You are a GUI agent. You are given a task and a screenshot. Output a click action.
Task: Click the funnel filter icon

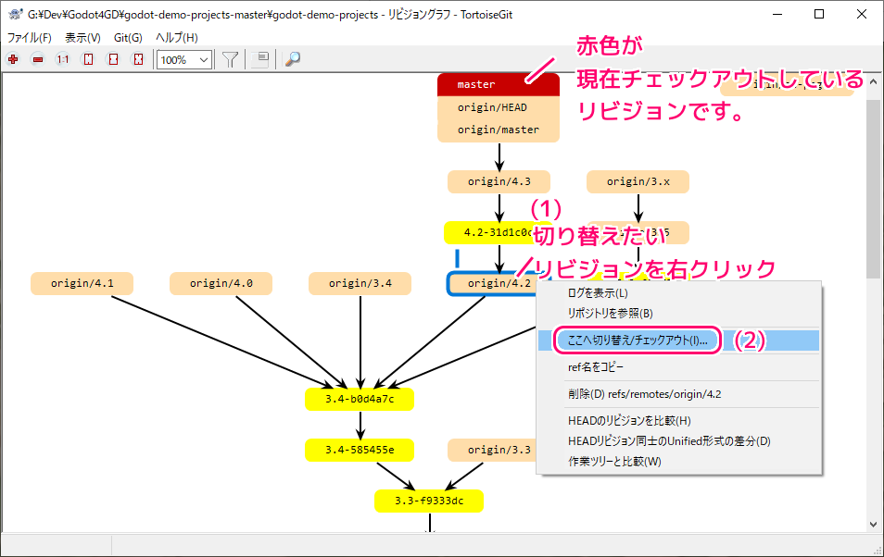click(230, 59)
